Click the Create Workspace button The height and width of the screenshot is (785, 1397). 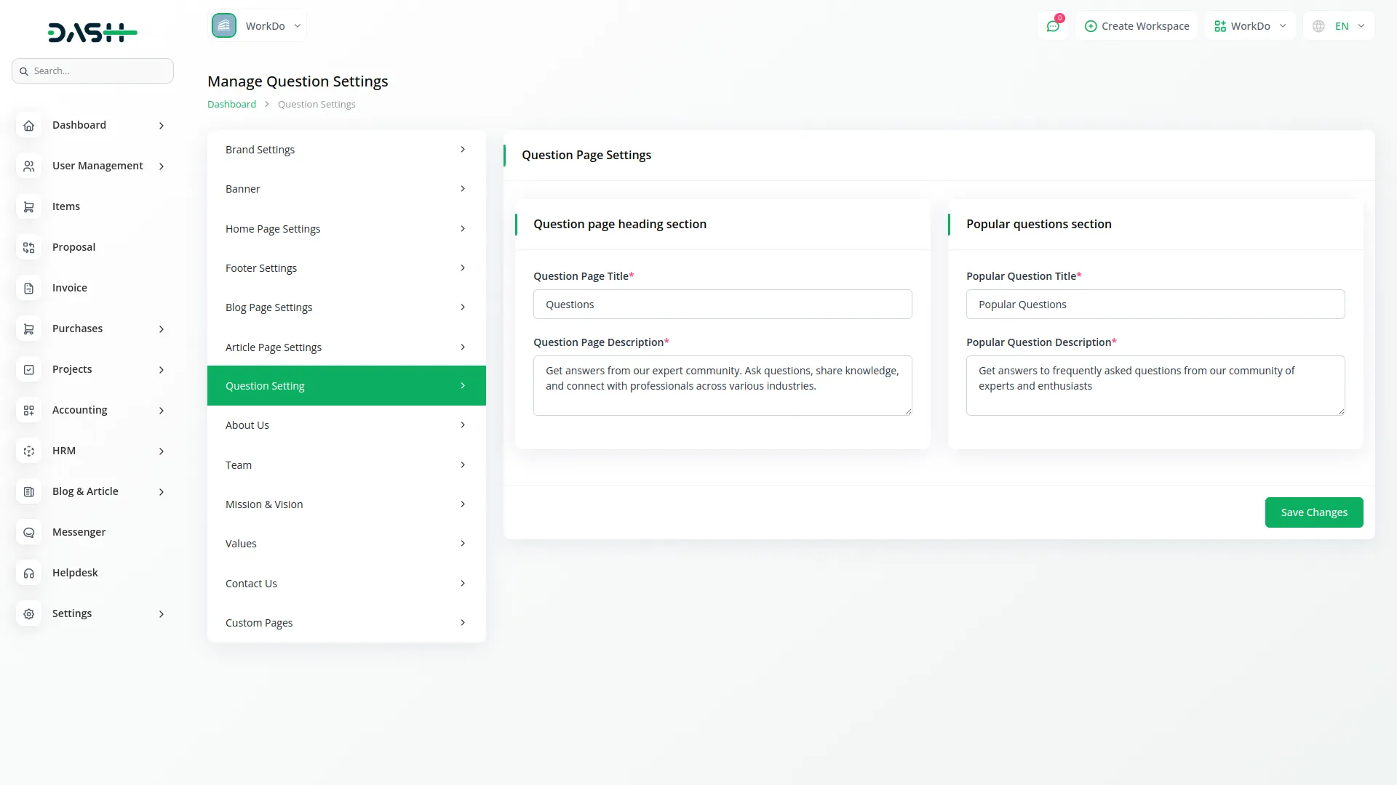coord(1137,26)
